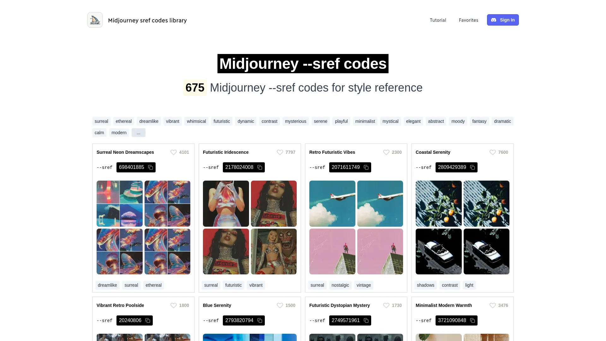
Task: Click thumbnail of Retro Futuristic Vibes card
Action: click(332, 203)
